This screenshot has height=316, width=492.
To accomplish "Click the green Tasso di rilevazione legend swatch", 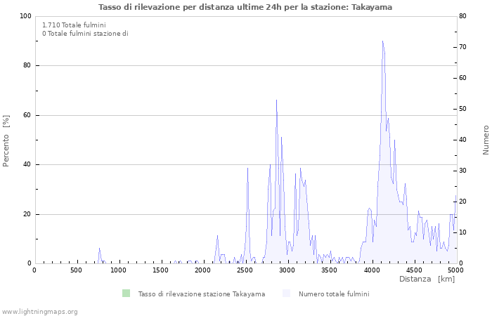I will [x=126, y=294].
